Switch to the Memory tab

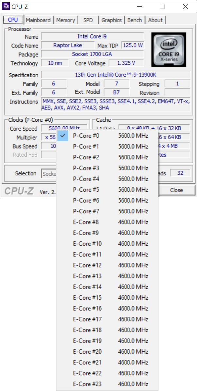[x=65, y=20]
